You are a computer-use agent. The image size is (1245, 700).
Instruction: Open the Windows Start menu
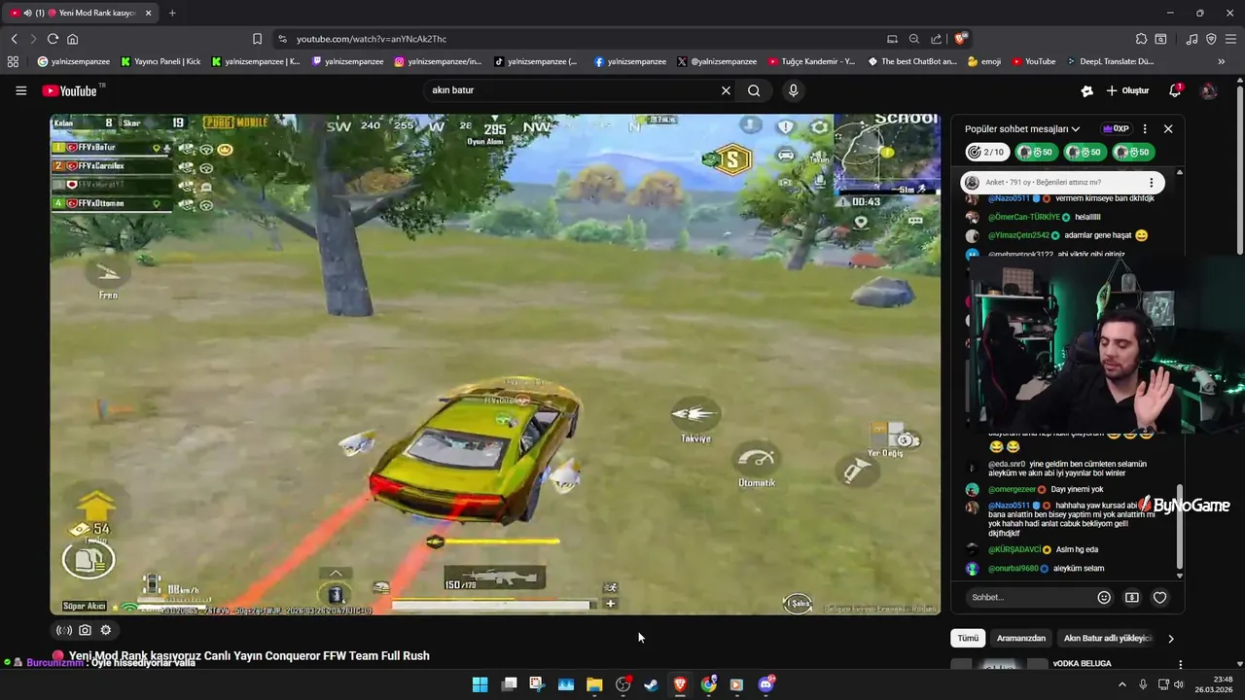point(480,684)
